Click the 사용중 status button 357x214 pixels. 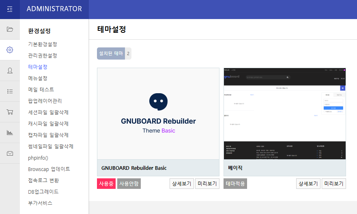(x=106, y=184)
